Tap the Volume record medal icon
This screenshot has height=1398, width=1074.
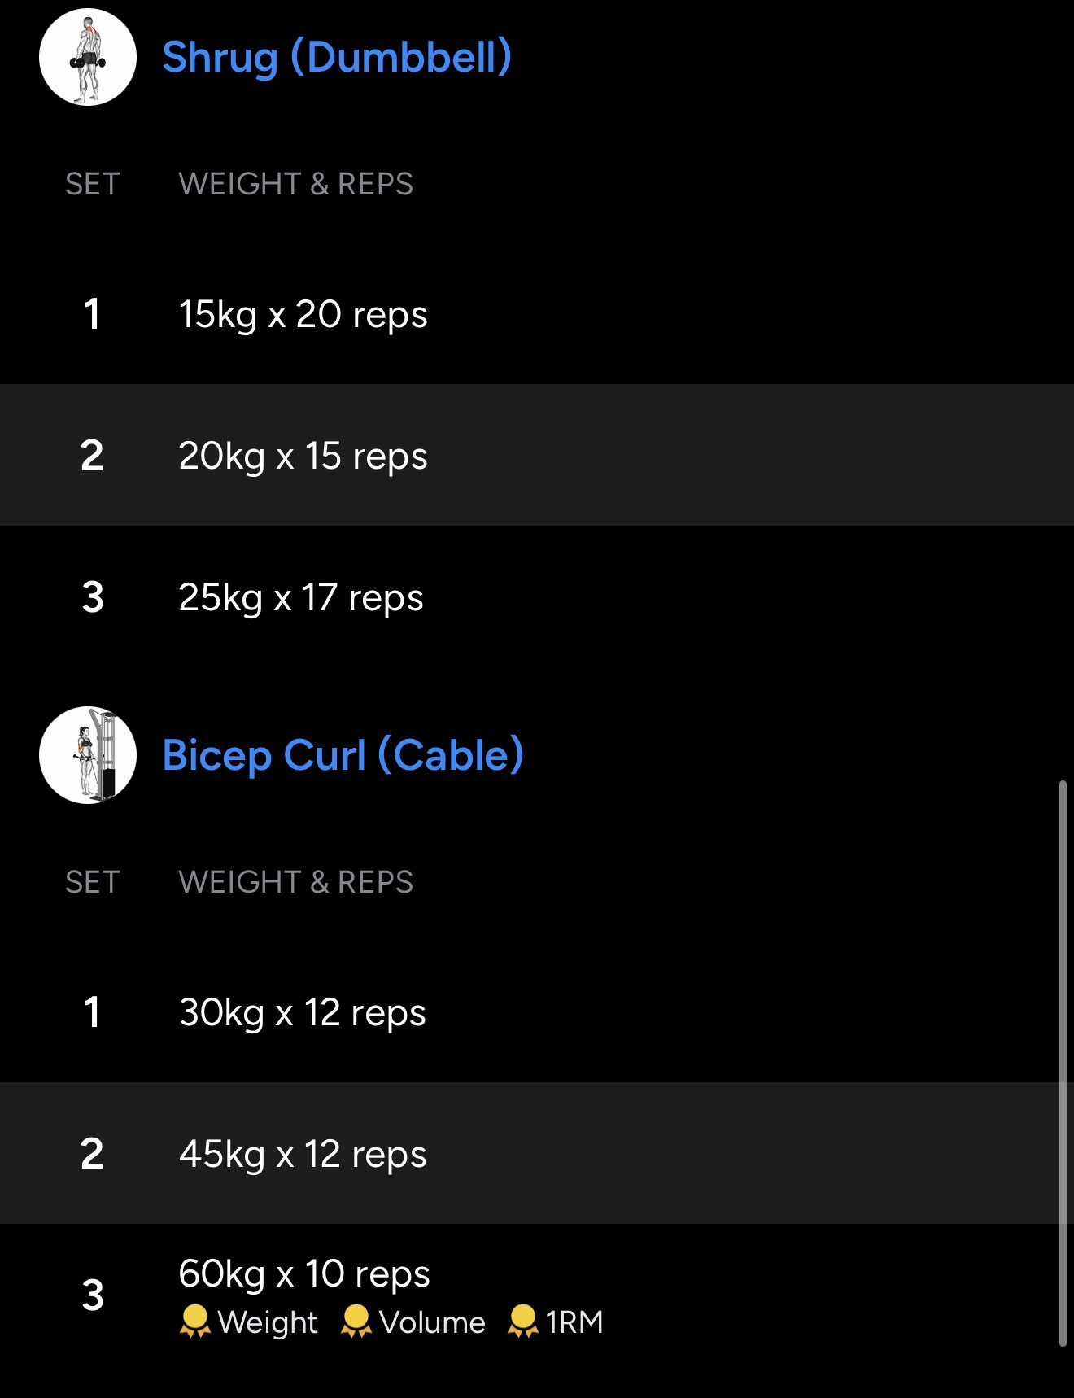(356, 1322)
